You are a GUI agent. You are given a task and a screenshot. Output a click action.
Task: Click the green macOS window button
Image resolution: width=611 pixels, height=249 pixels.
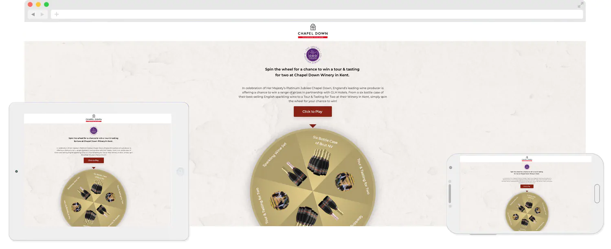click(x=46, y=4)
